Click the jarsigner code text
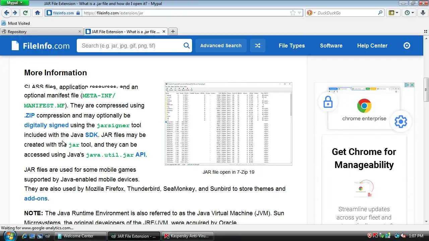This screenshot has width=429, height=241. tap(113, 126)
